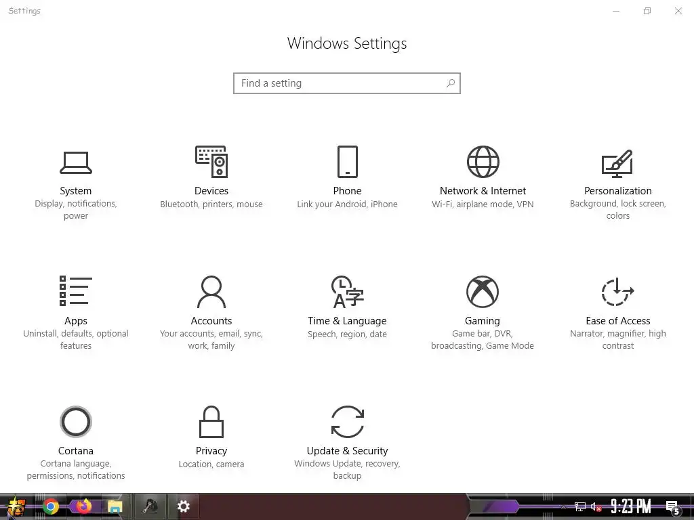Click the Privacy label
694x520 pixels.
(211, 450)
